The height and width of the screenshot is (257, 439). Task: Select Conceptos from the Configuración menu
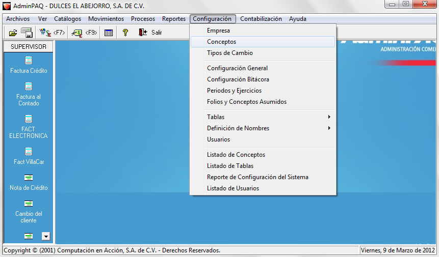coord(221,42)
